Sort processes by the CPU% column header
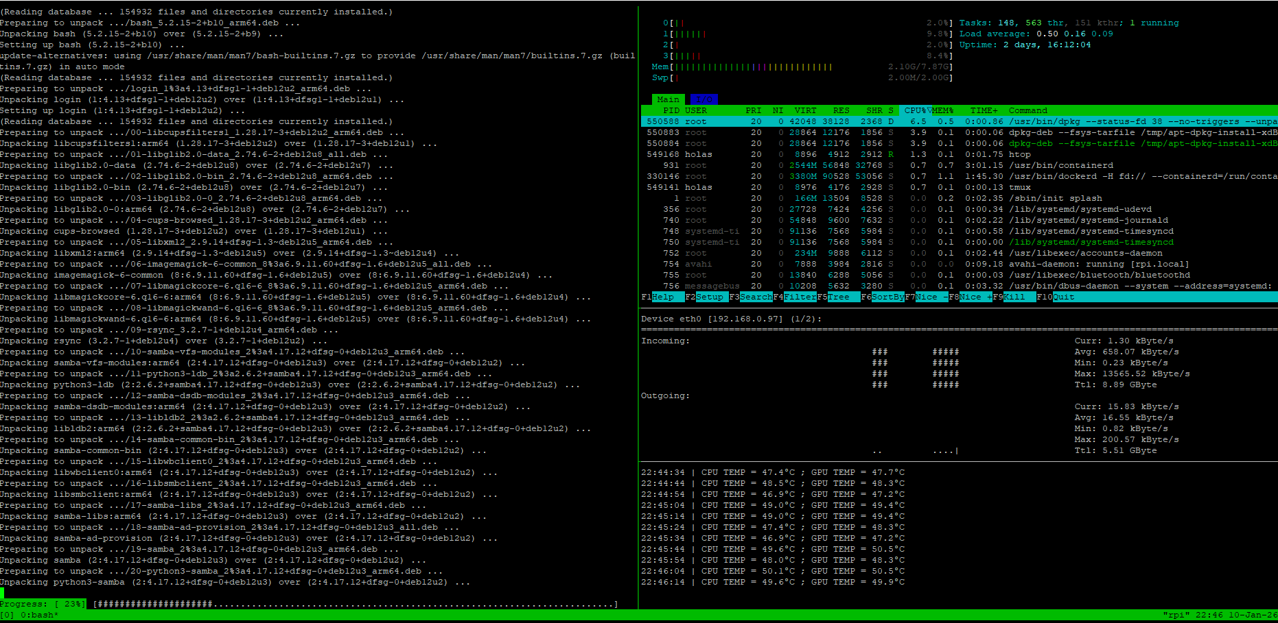This screenshot has width=1278, height=623. pyautogui.click(x=915, y=110)
